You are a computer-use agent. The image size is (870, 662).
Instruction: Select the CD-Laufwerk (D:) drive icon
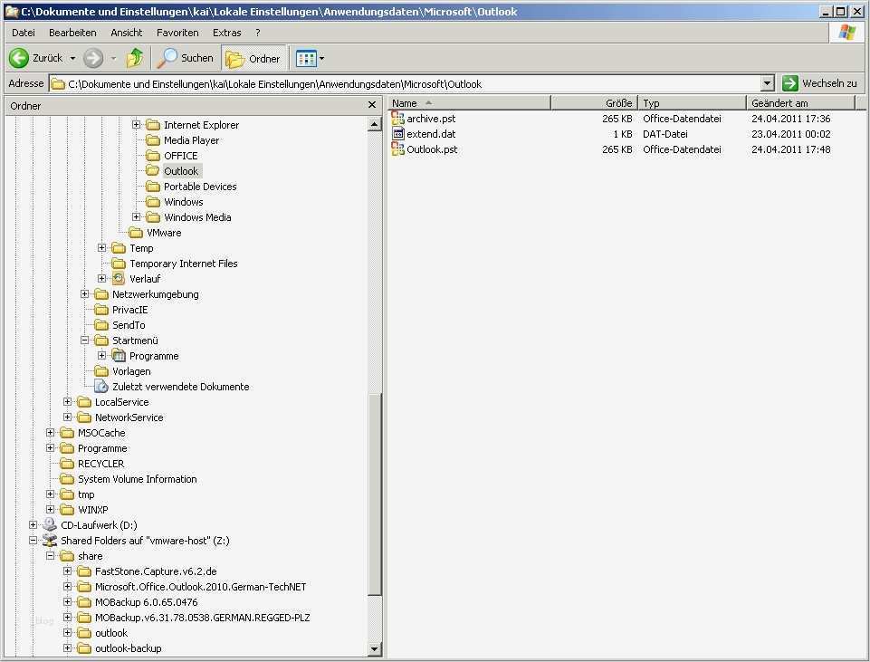click(50, 524)
